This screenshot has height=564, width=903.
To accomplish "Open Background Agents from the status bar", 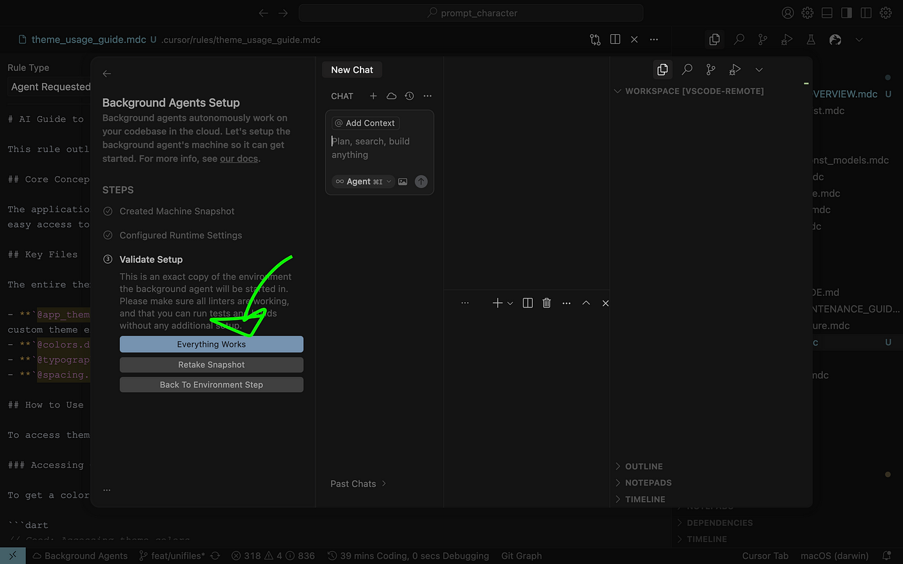I will tap(79, 556).
